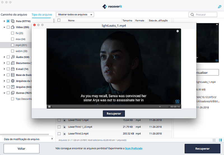Click the Arquivo archive icon
This screenshot has height=155, width=224.
pos(13,87)
